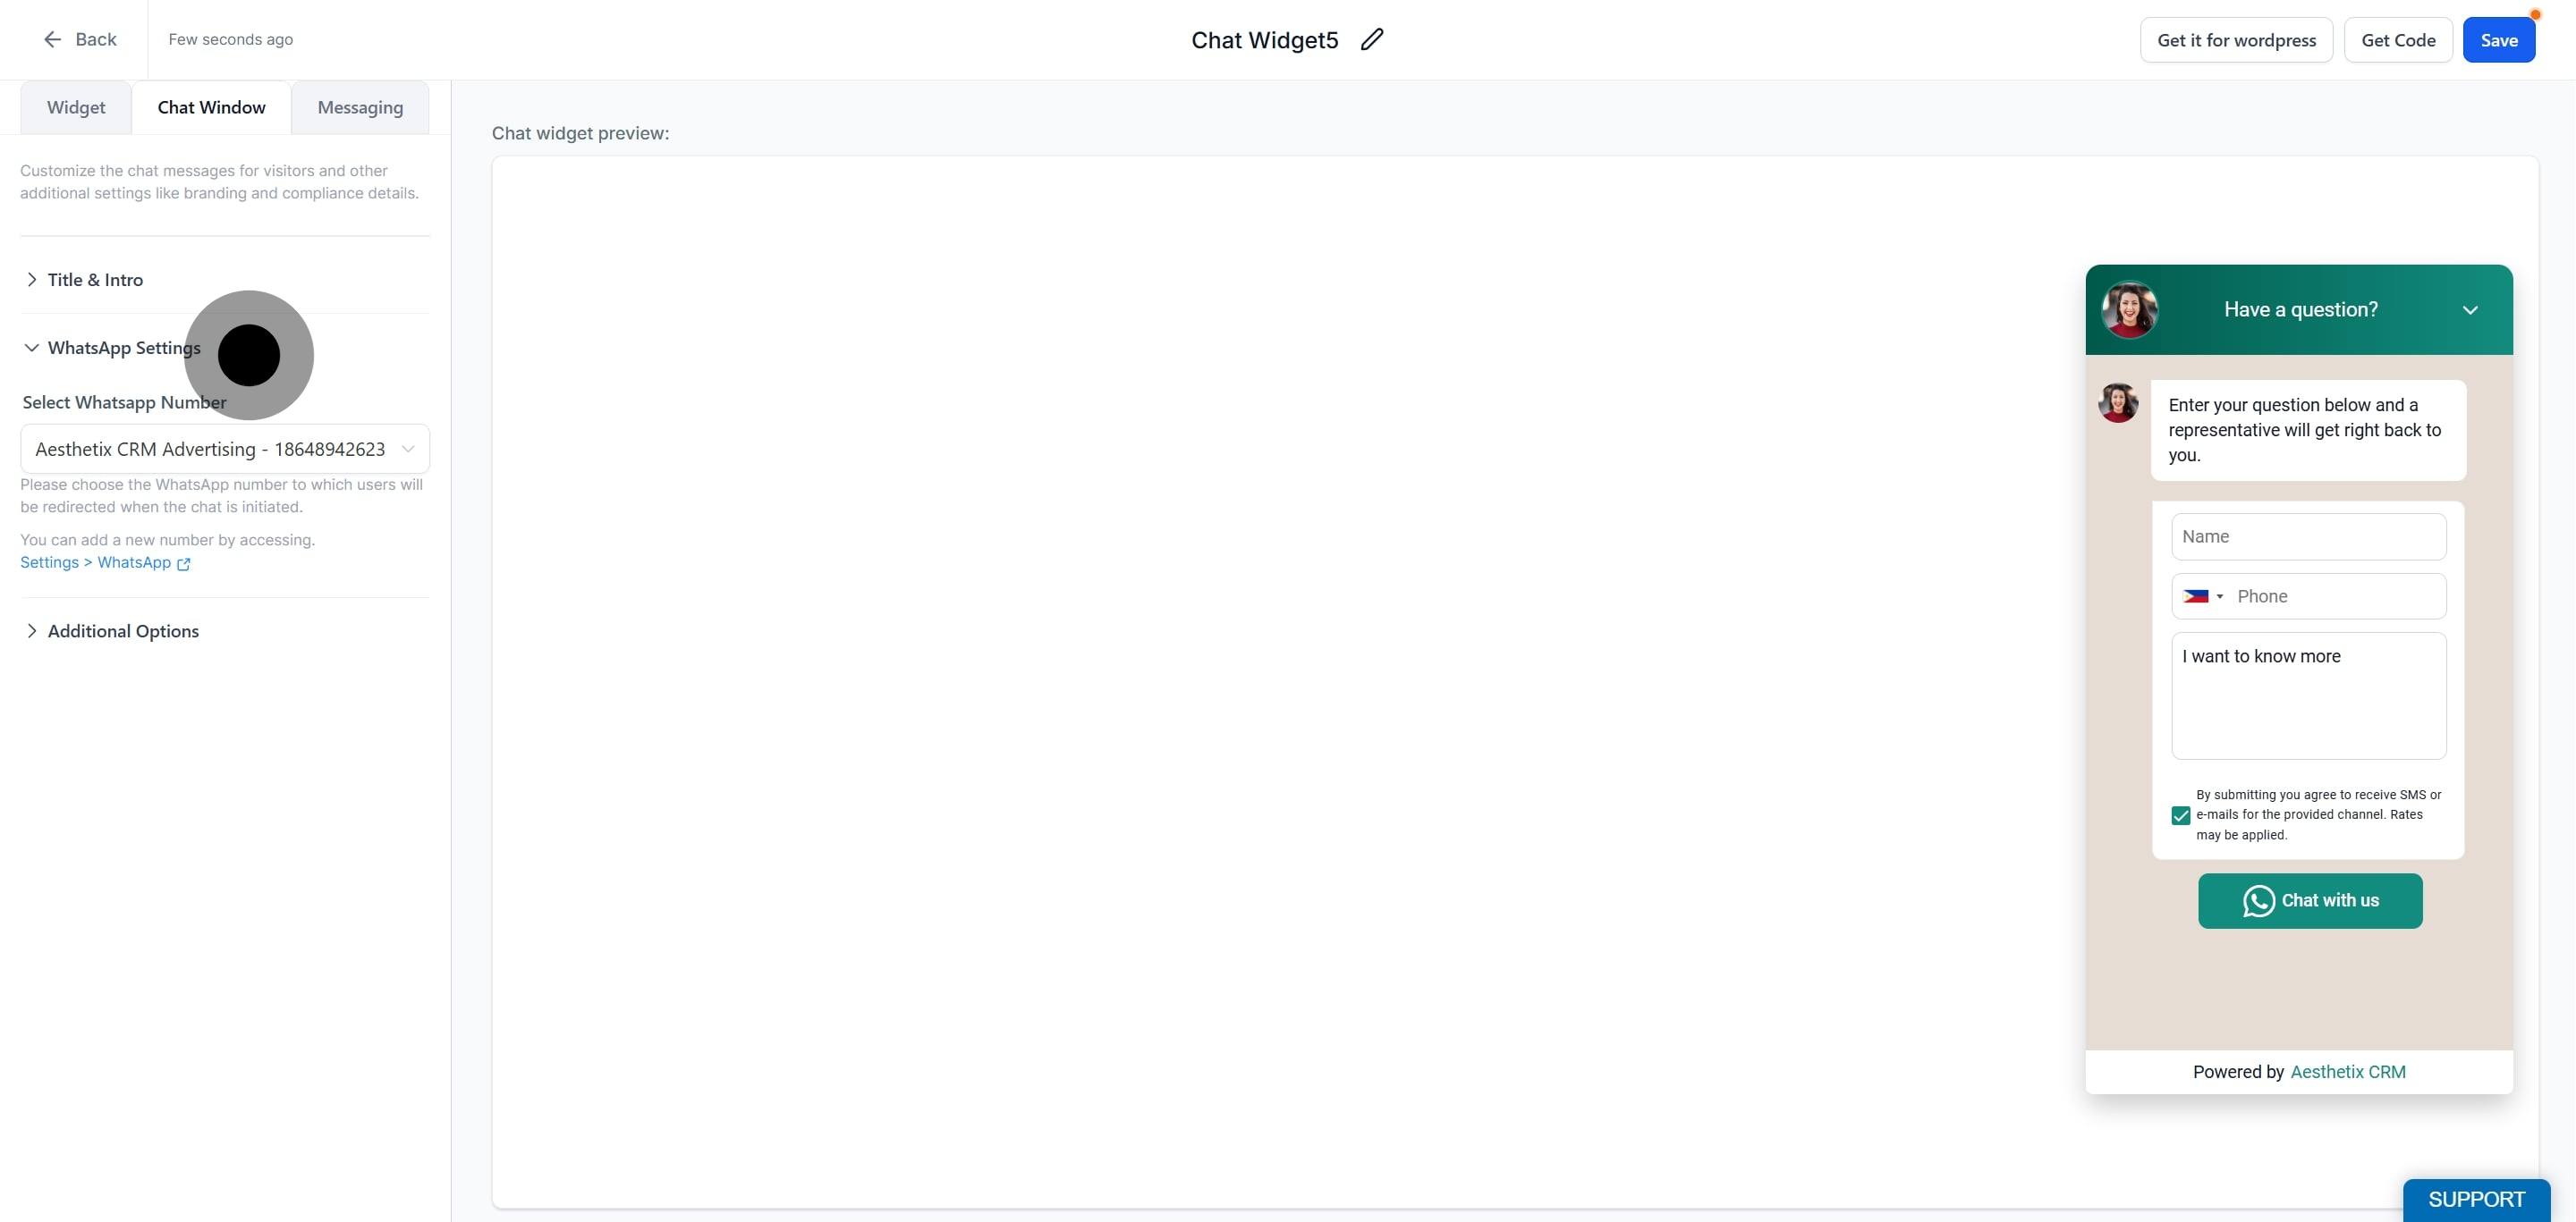Click the 'Enter your question below' intro message
Screen dimensions: 2576x1222
point(2307,430)
